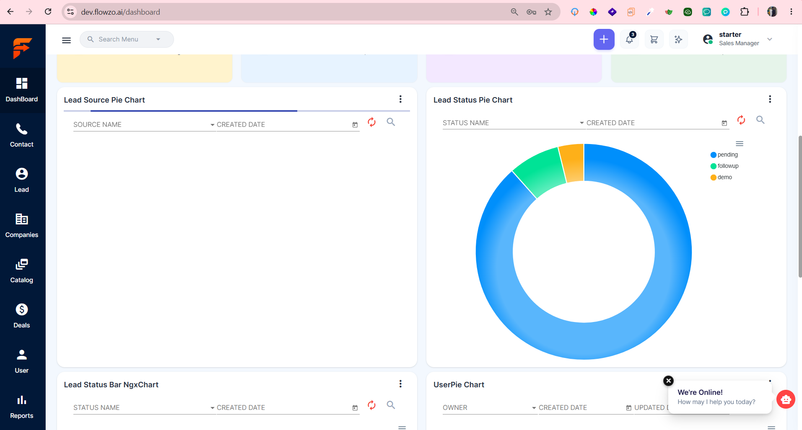Refresh the Lead Source Pie Chart
The width and height of the screenshot is (802, 430).
click(371, 122)
